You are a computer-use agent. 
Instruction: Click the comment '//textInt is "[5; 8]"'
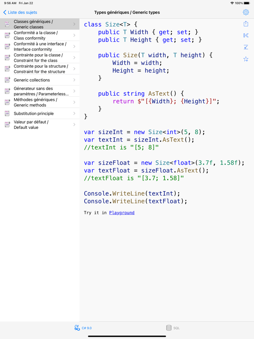pos(121,147)
